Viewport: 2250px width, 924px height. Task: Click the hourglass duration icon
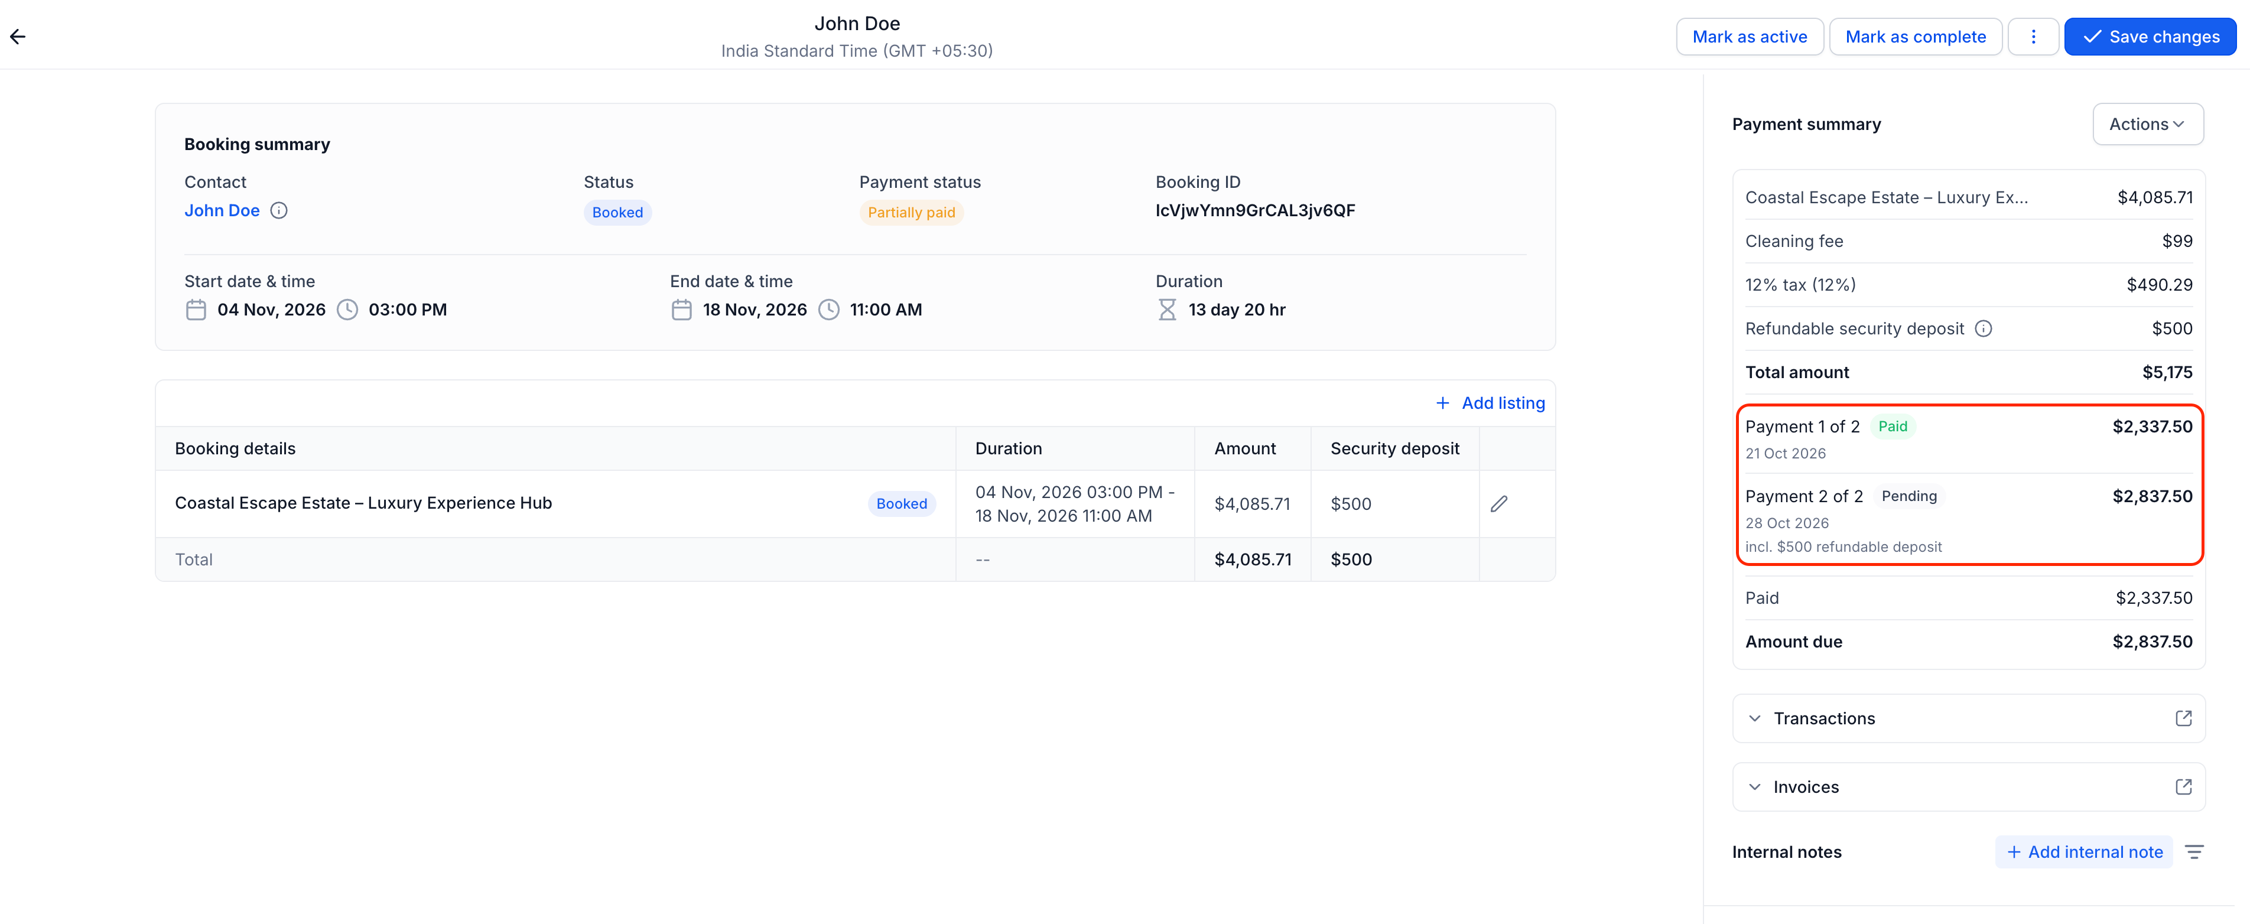coord(1167,310)
